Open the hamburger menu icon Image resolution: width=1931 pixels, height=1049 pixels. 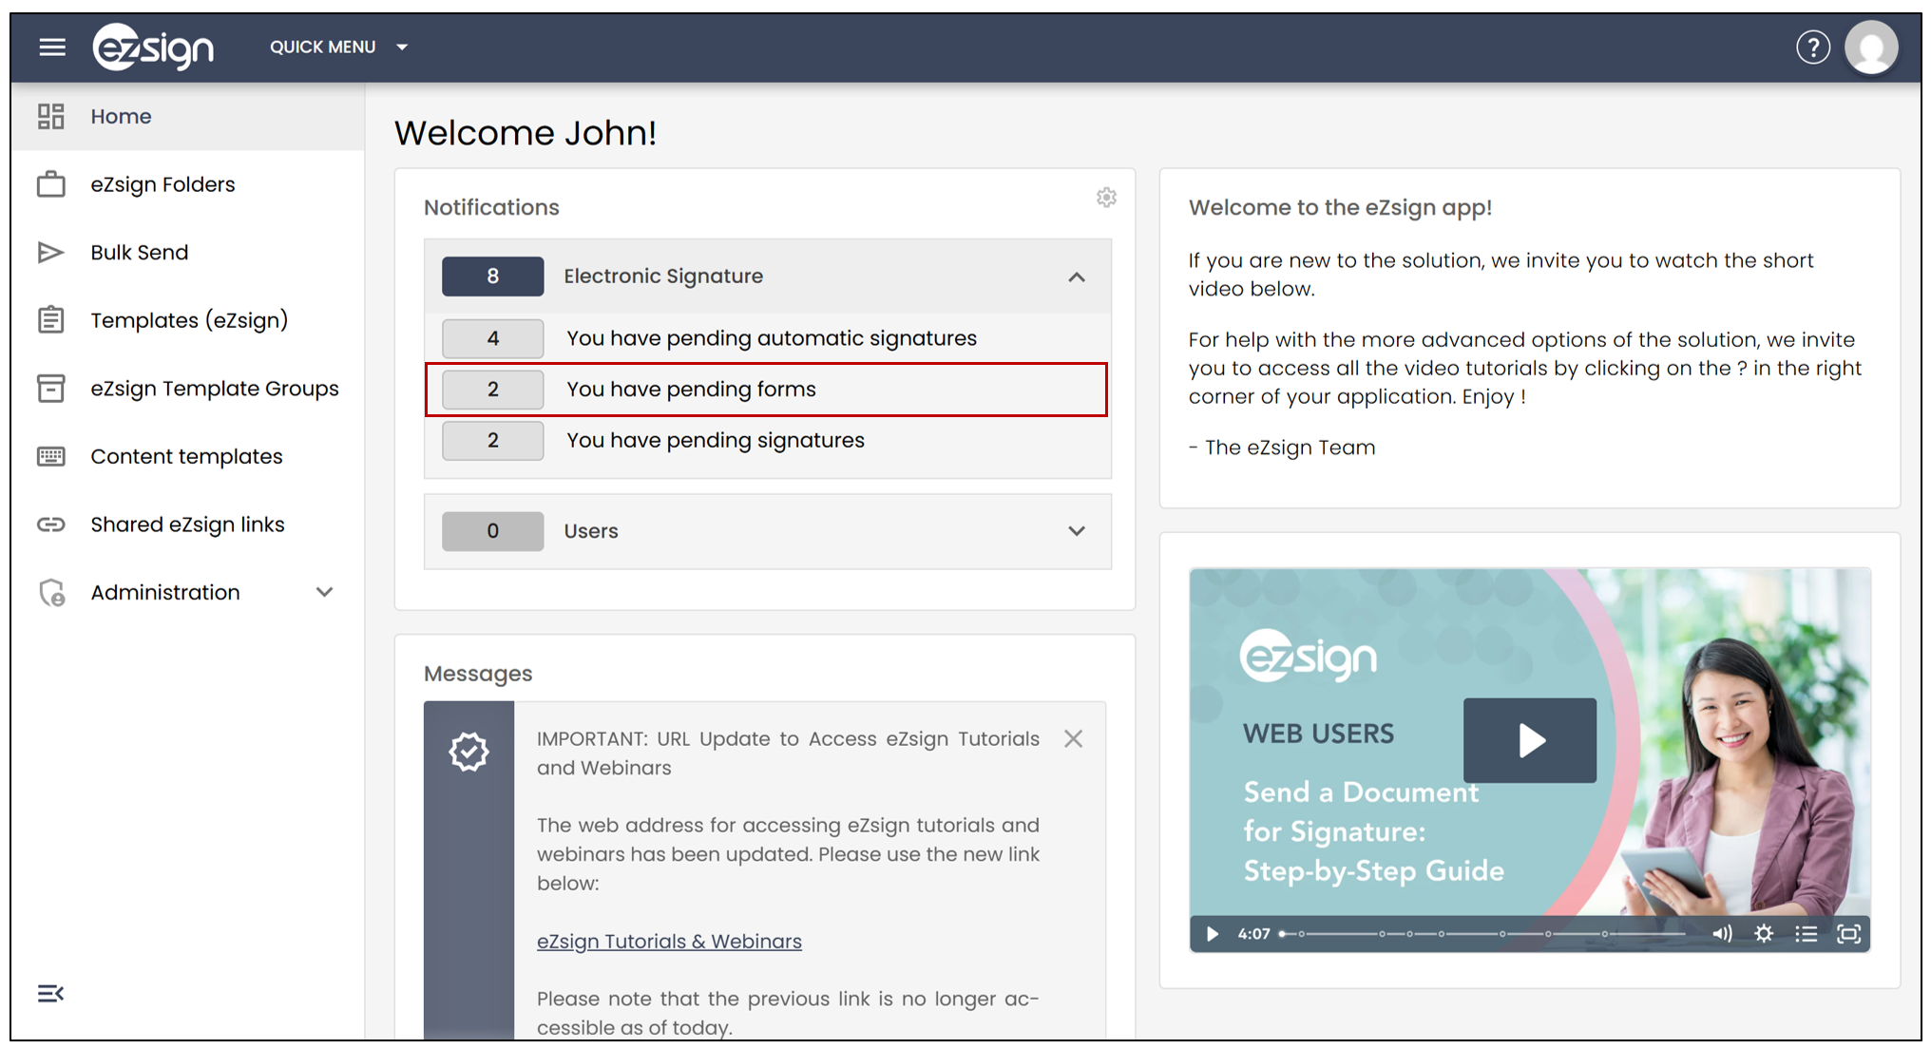pos(52,47)
